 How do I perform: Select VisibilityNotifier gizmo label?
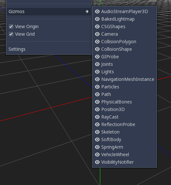[x=117, y=162]
